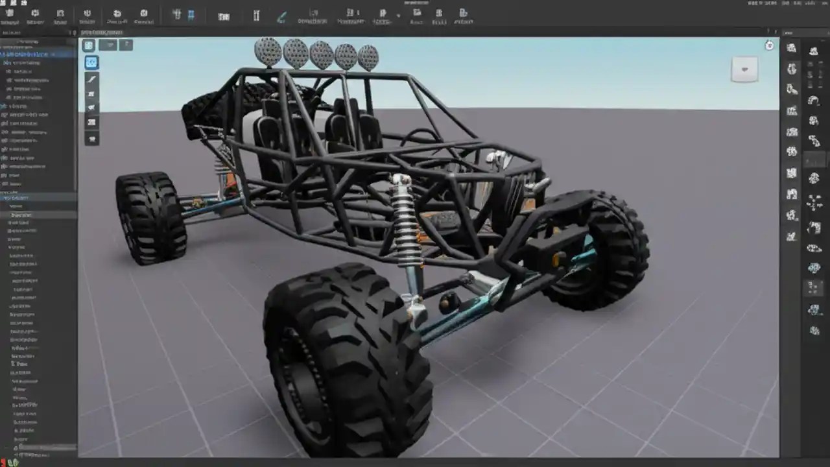Click the small question-mark button above the viewport
The width and height of the screenshot is (830, 467).
pos(126,45)
